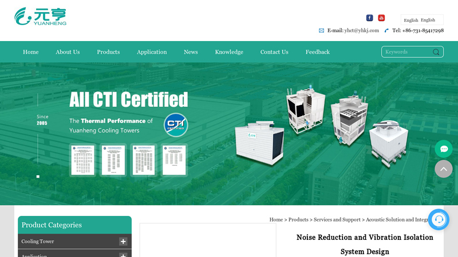This screenshot has height=257, width=458.
Task: Open the Products menu
Action: [108, 52]
